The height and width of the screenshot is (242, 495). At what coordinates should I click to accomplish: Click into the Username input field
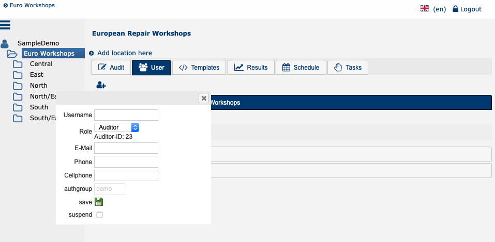point(126,115)
